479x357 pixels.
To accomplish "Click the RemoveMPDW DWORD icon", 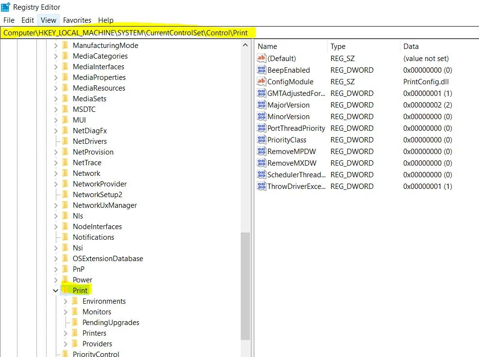I will coord(262,151).
